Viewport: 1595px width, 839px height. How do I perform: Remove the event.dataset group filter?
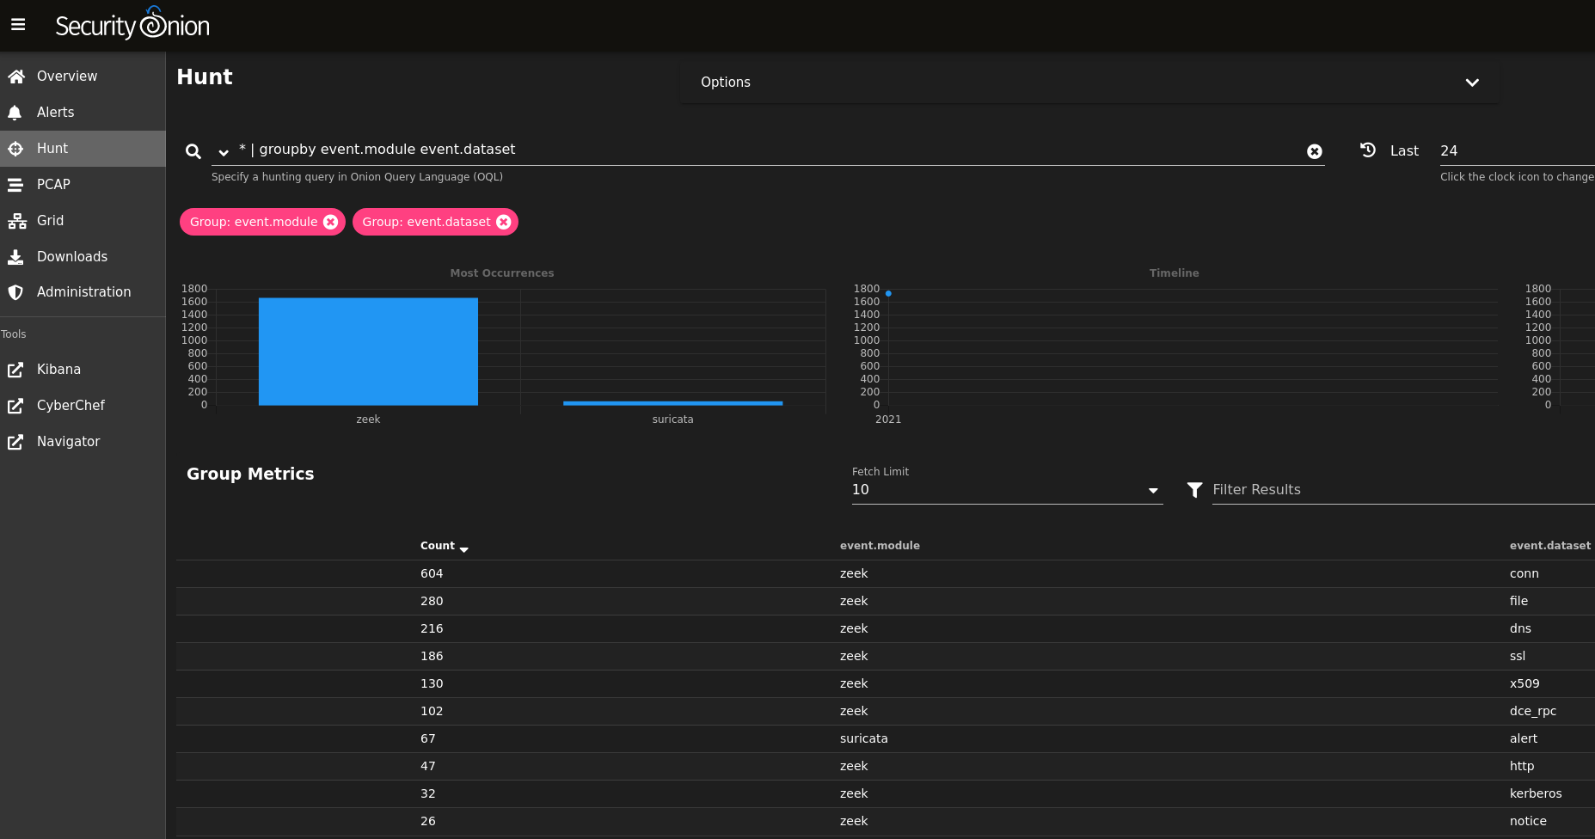point(504,222)
